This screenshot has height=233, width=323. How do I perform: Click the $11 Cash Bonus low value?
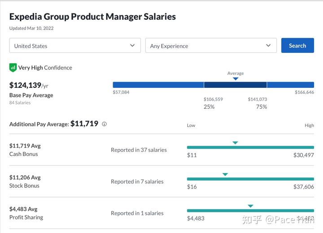coord(192,155)
